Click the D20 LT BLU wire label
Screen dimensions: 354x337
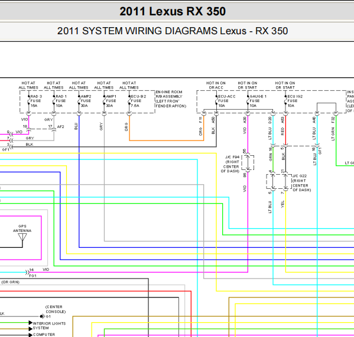click(270, 128)
